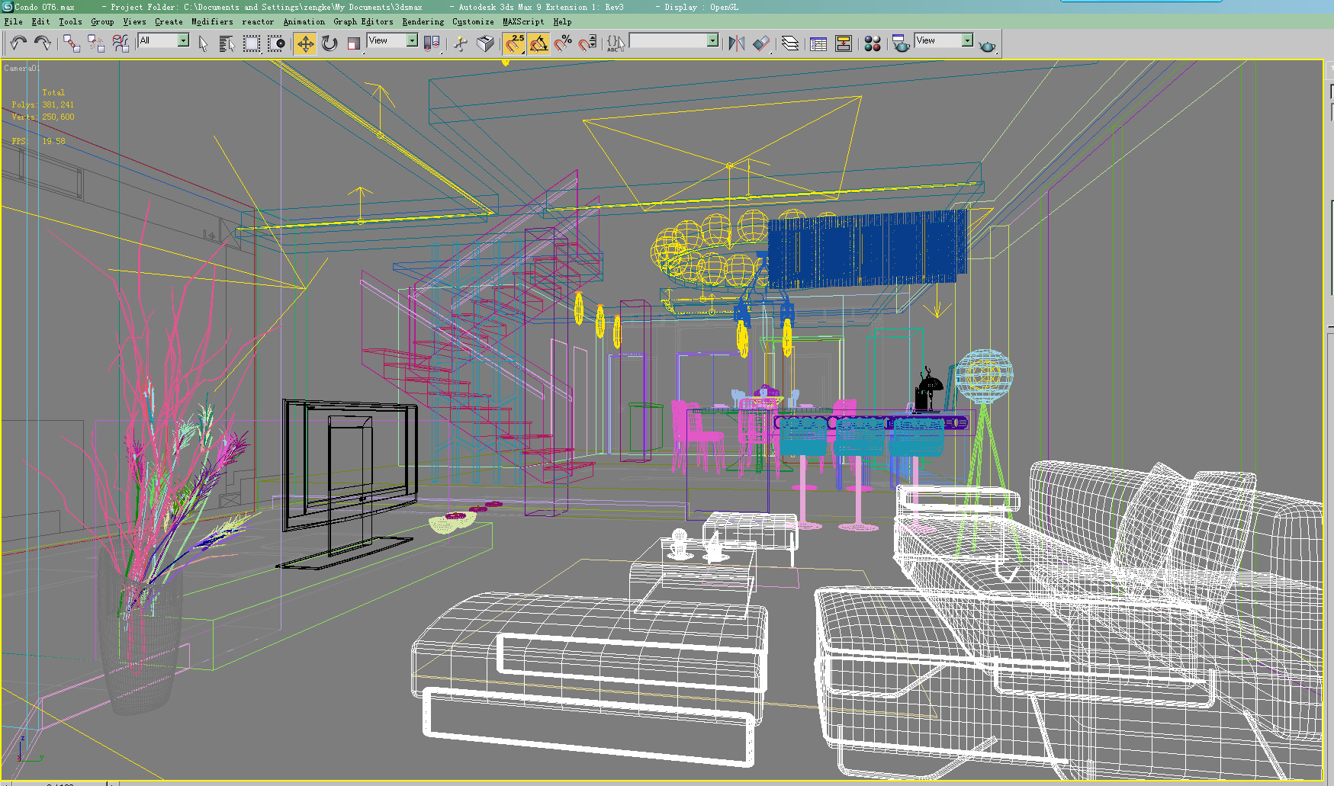Viewport: 1334px width, 786px height.
Task: Open the Modifiers menu
Action: pyautogui.click(x=212, y=21)
